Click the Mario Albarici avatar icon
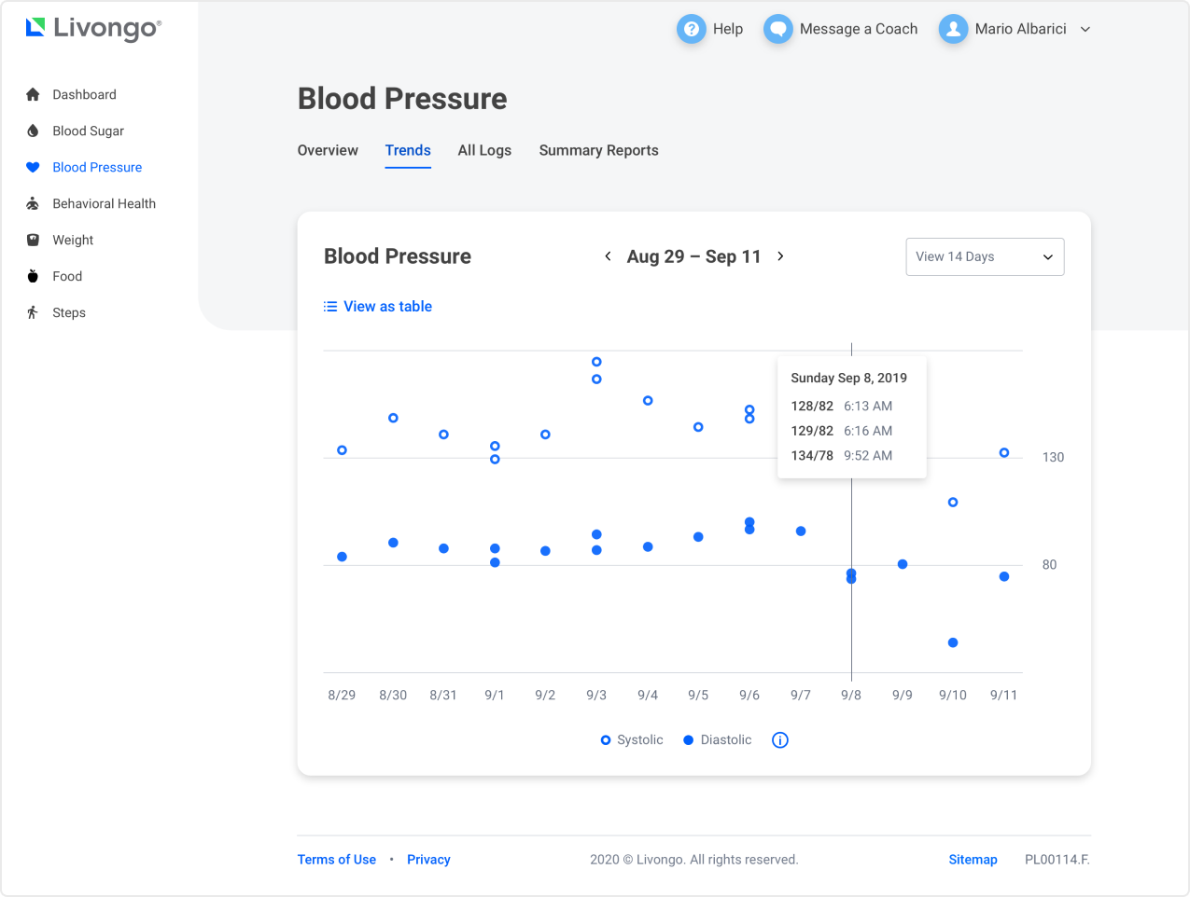 [953, 29]
